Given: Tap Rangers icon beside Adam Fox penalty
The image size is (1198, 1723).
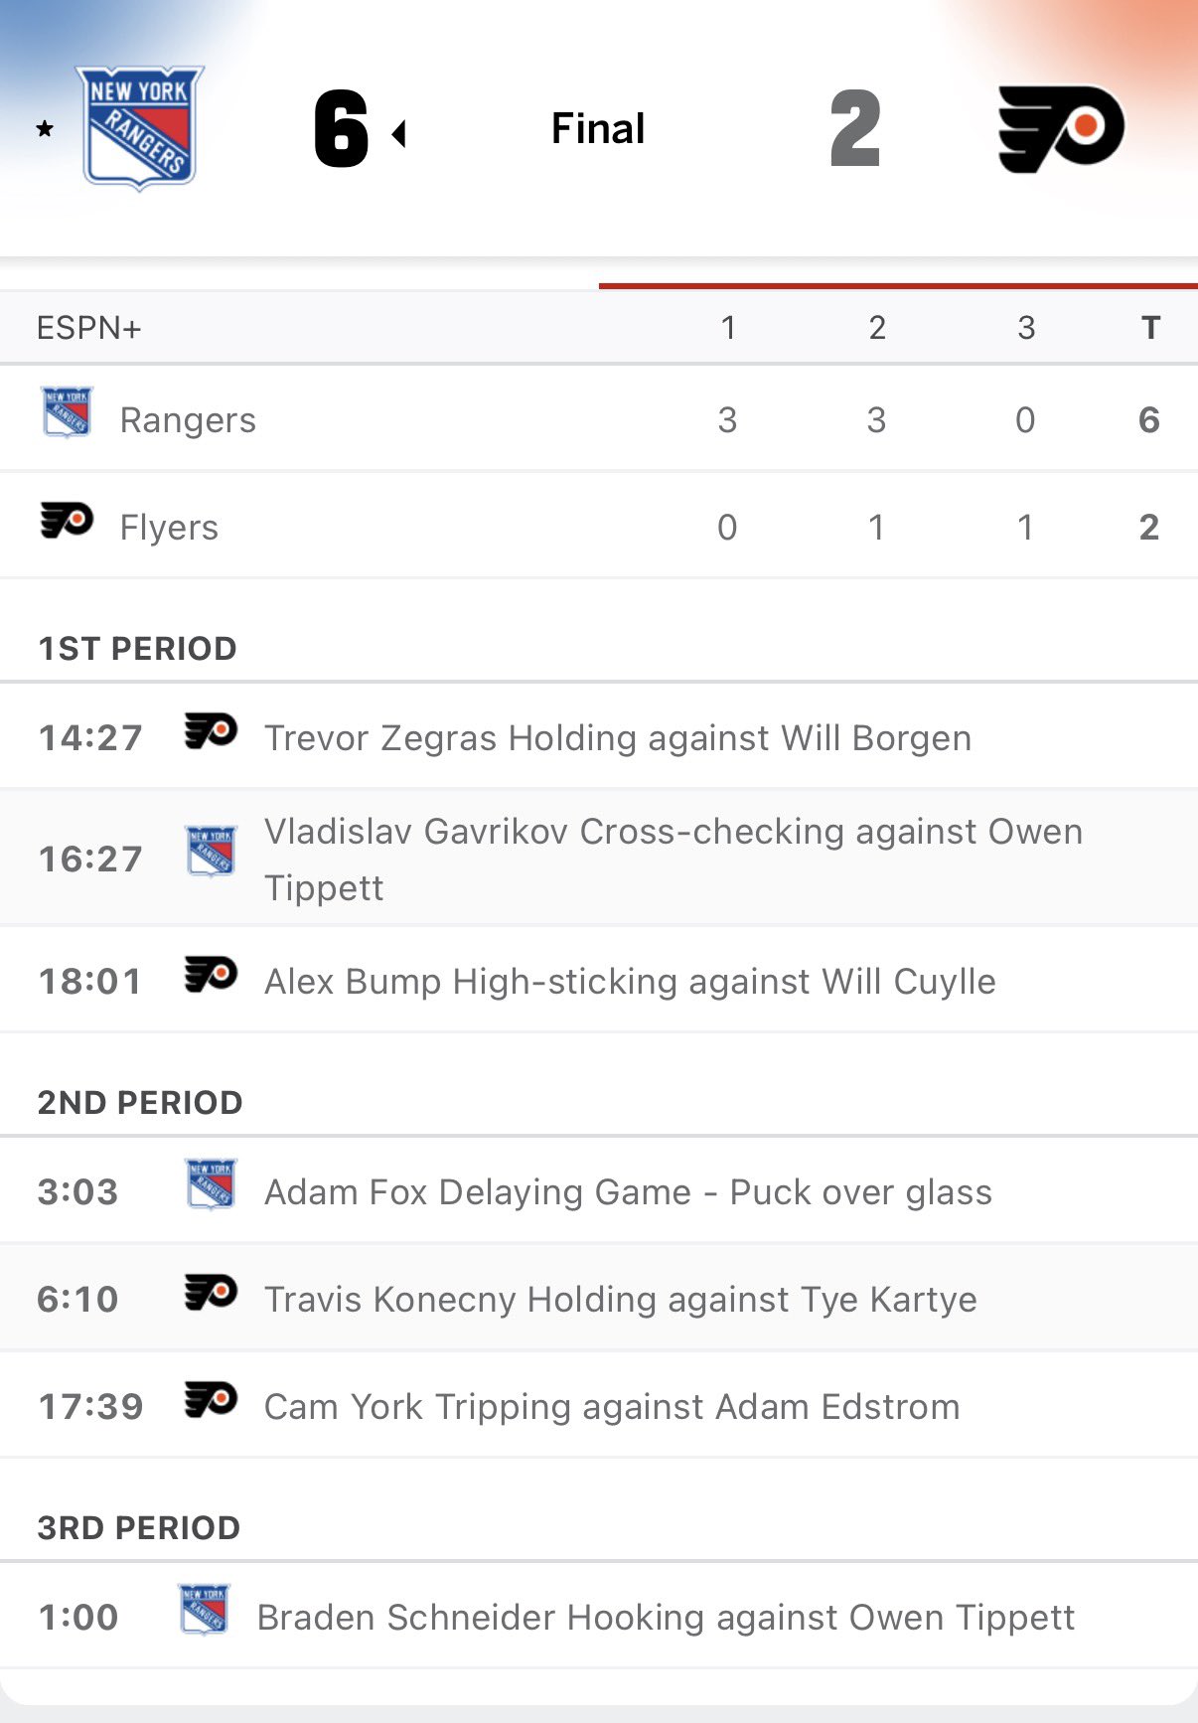Looking at the screenshot, I should tap(211, 1184).
